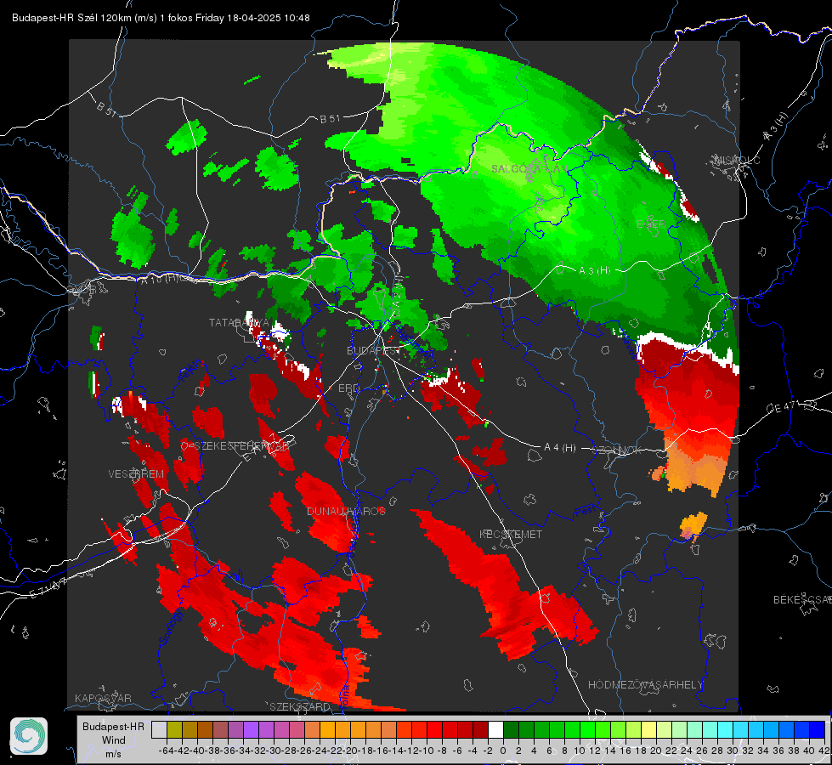
Task: Pick the light gray swatch at the scale's start
Action: pos(159,729)
